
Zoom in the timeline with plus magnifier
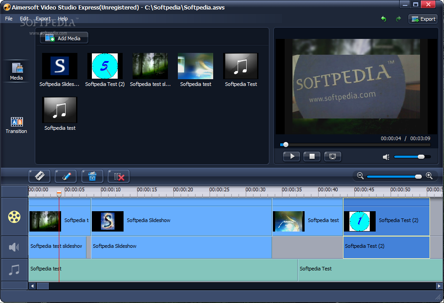pyautogui.click(x=429, y=175)
